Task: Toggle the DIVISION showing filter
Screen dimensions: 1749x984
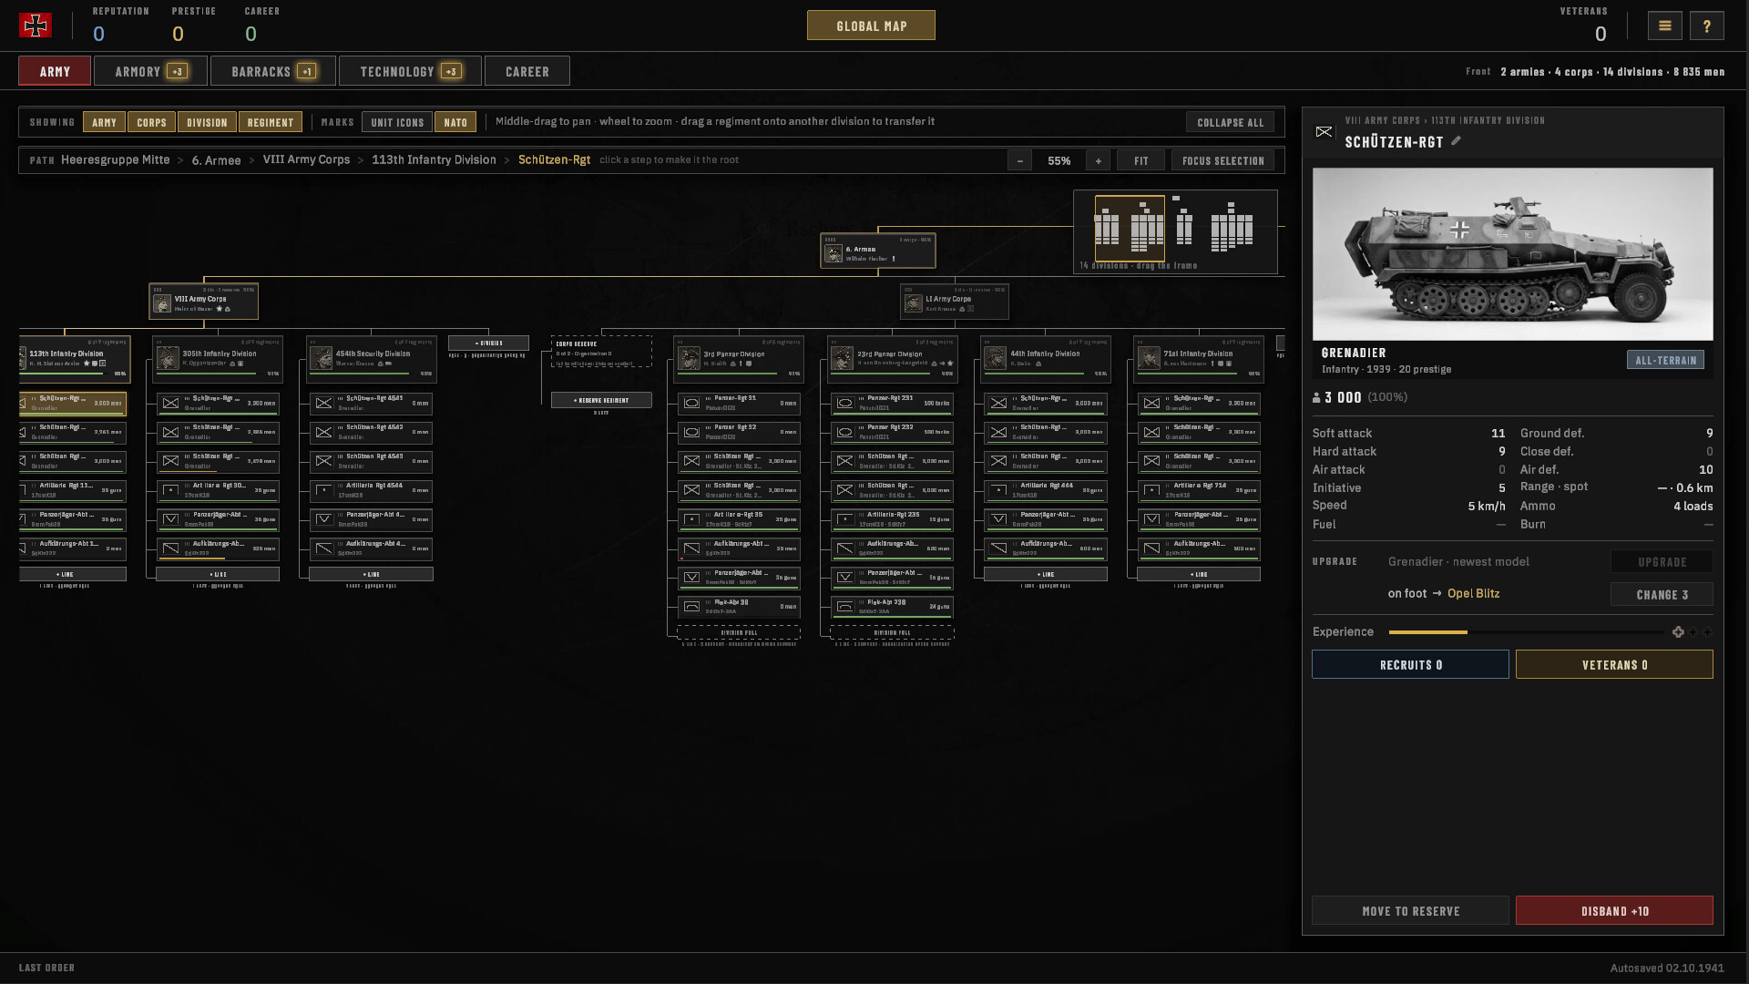Action: pos(207,122)
